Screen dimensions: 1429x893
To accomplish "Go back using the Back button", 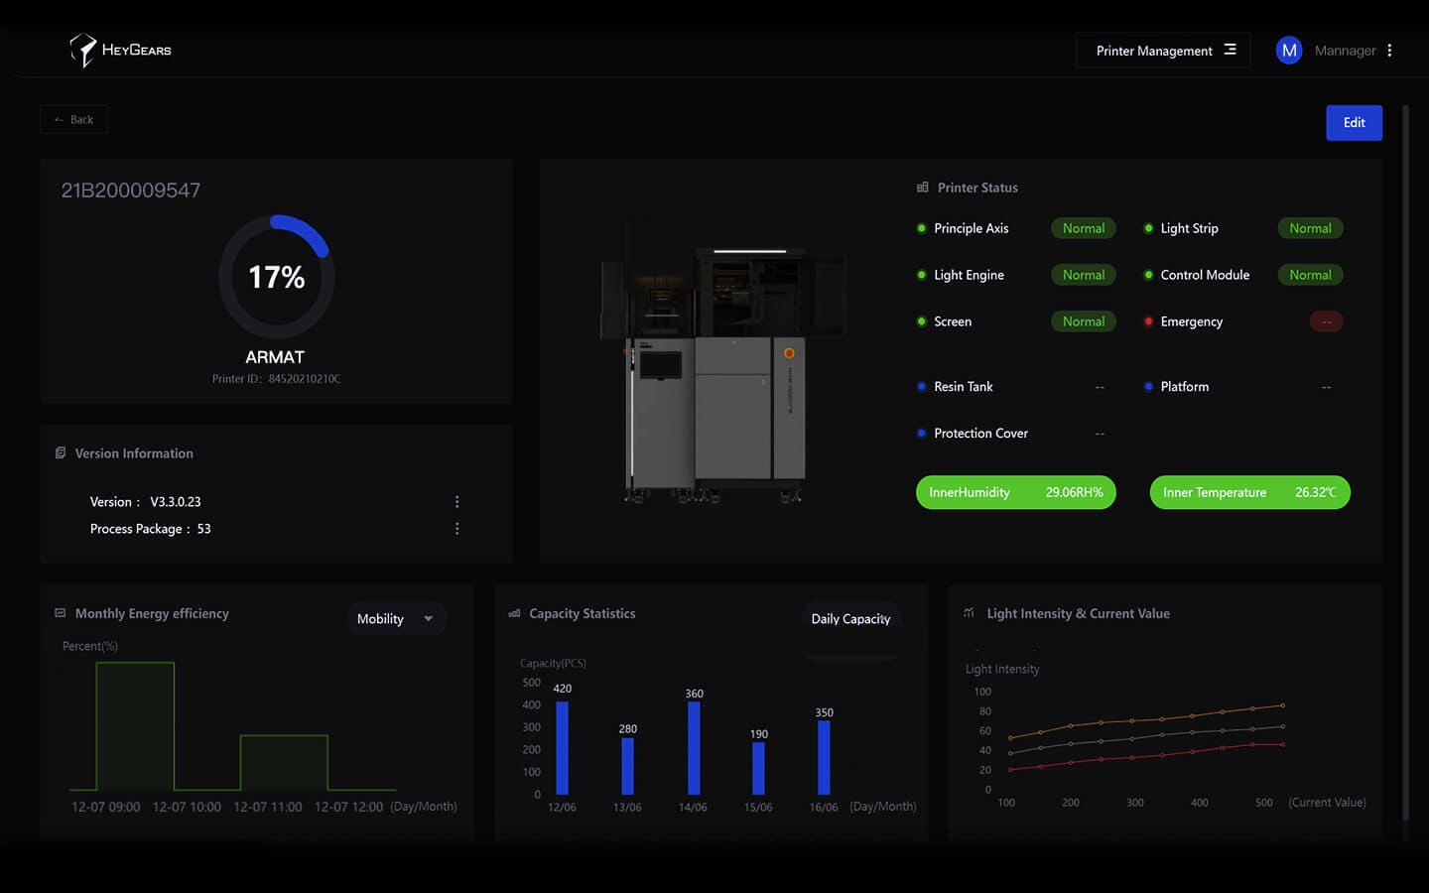I will click(73, 120).
